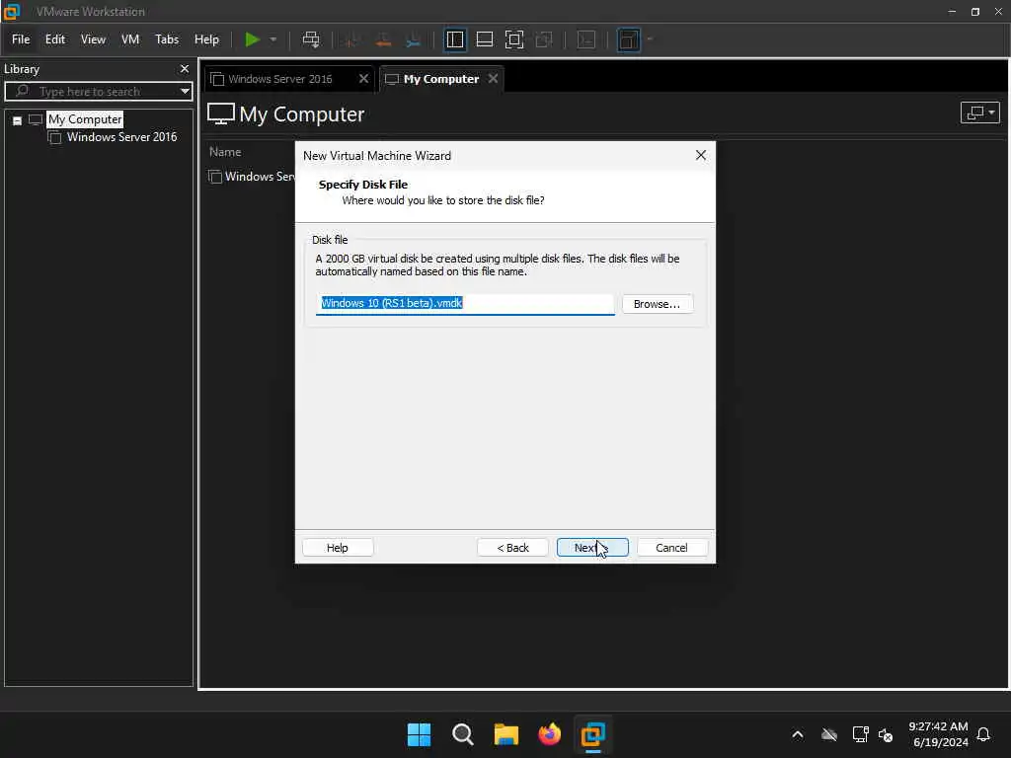Click VMware Workstation taskbar icon

coord(593,734)
